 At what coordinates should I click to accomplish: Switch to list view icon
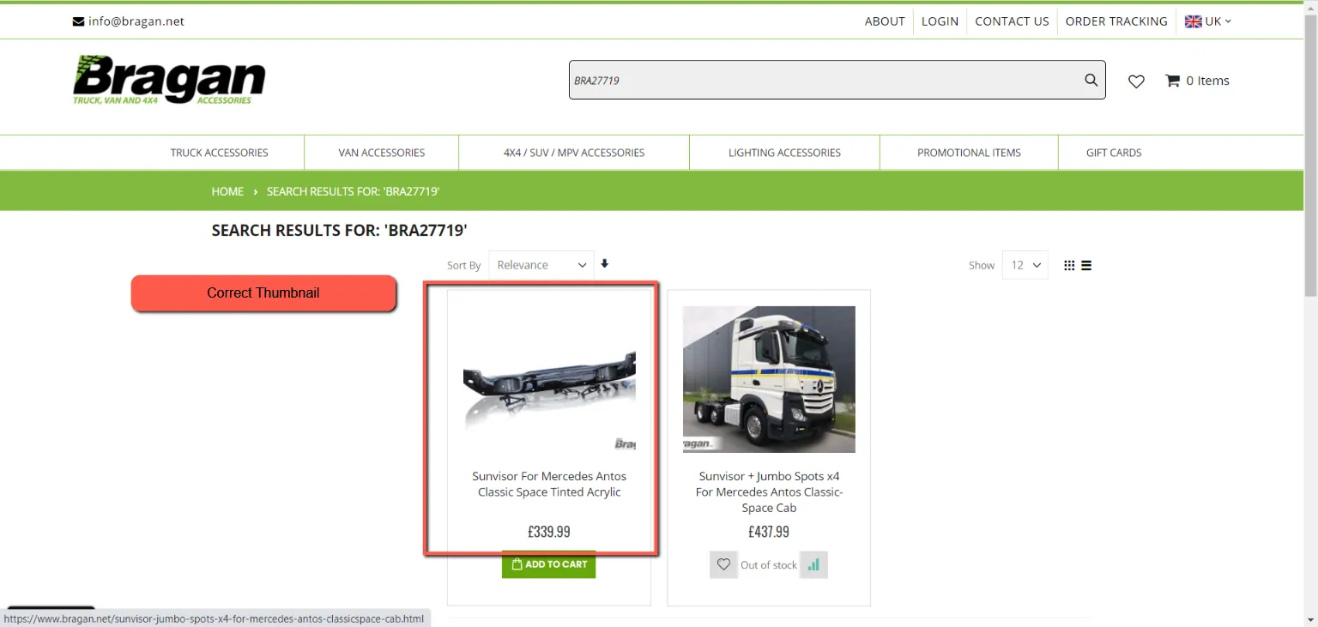point(1086,265)
